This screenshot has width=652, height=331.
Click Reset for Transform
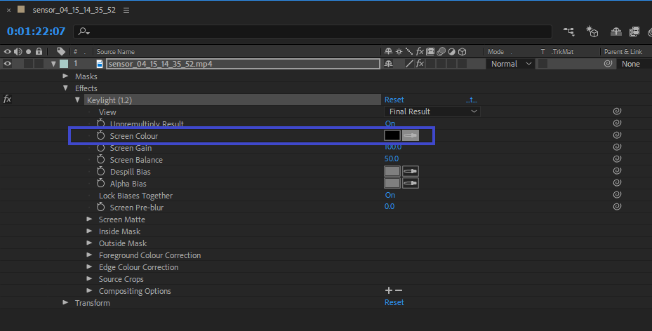(x=394, y=302)
